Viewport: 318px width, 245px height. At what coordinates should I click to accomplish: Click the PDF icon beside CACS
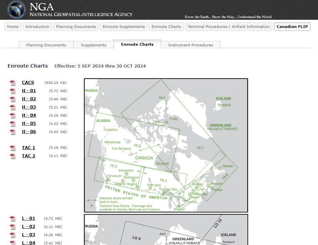pos(13,83)
